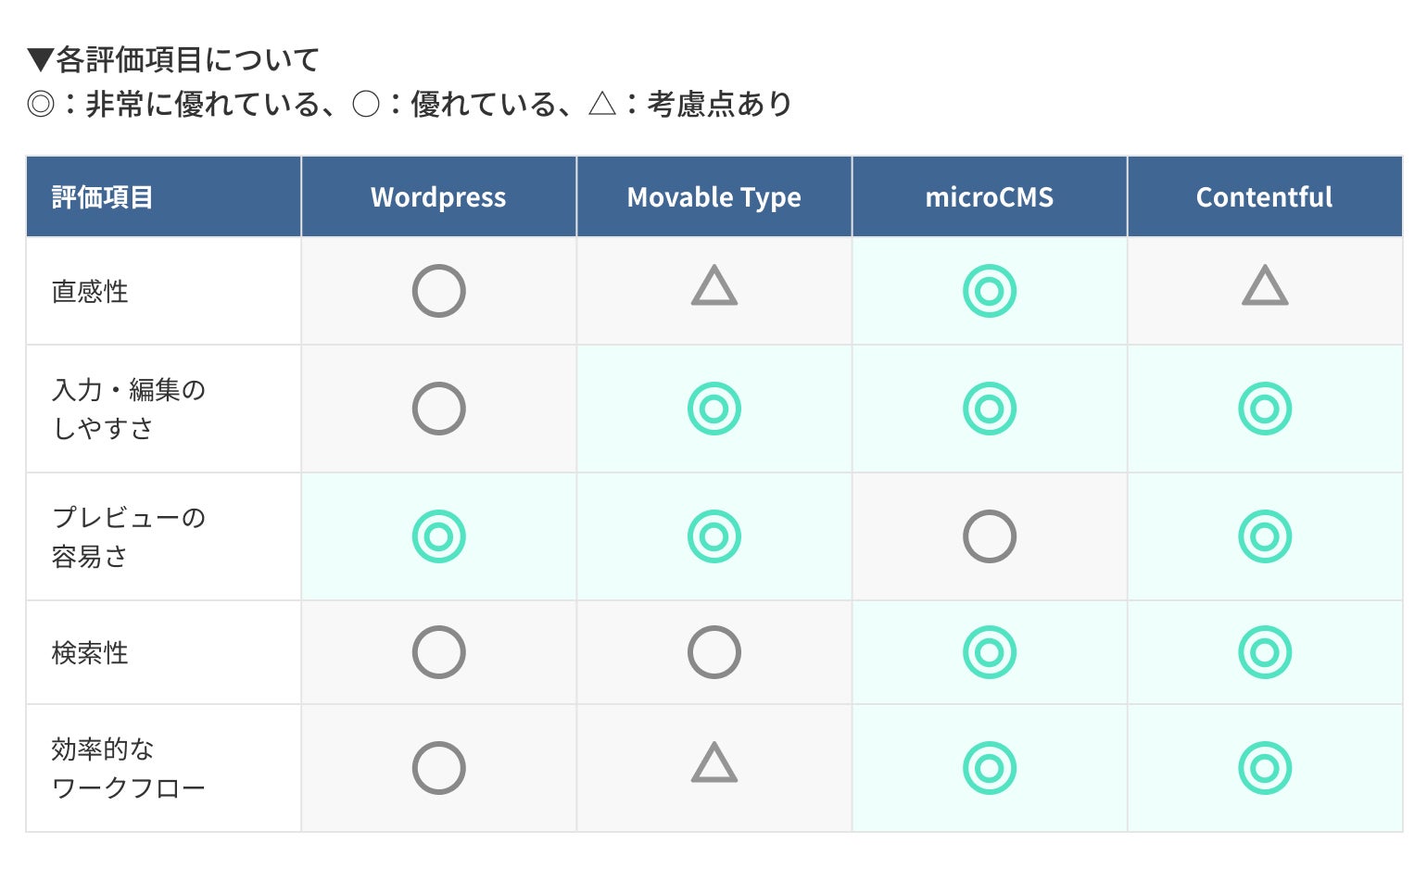The height and width of the screenshot is (869, 1427).
Task: Click the 評価項目 header cell
Action: tap(102, 197)
